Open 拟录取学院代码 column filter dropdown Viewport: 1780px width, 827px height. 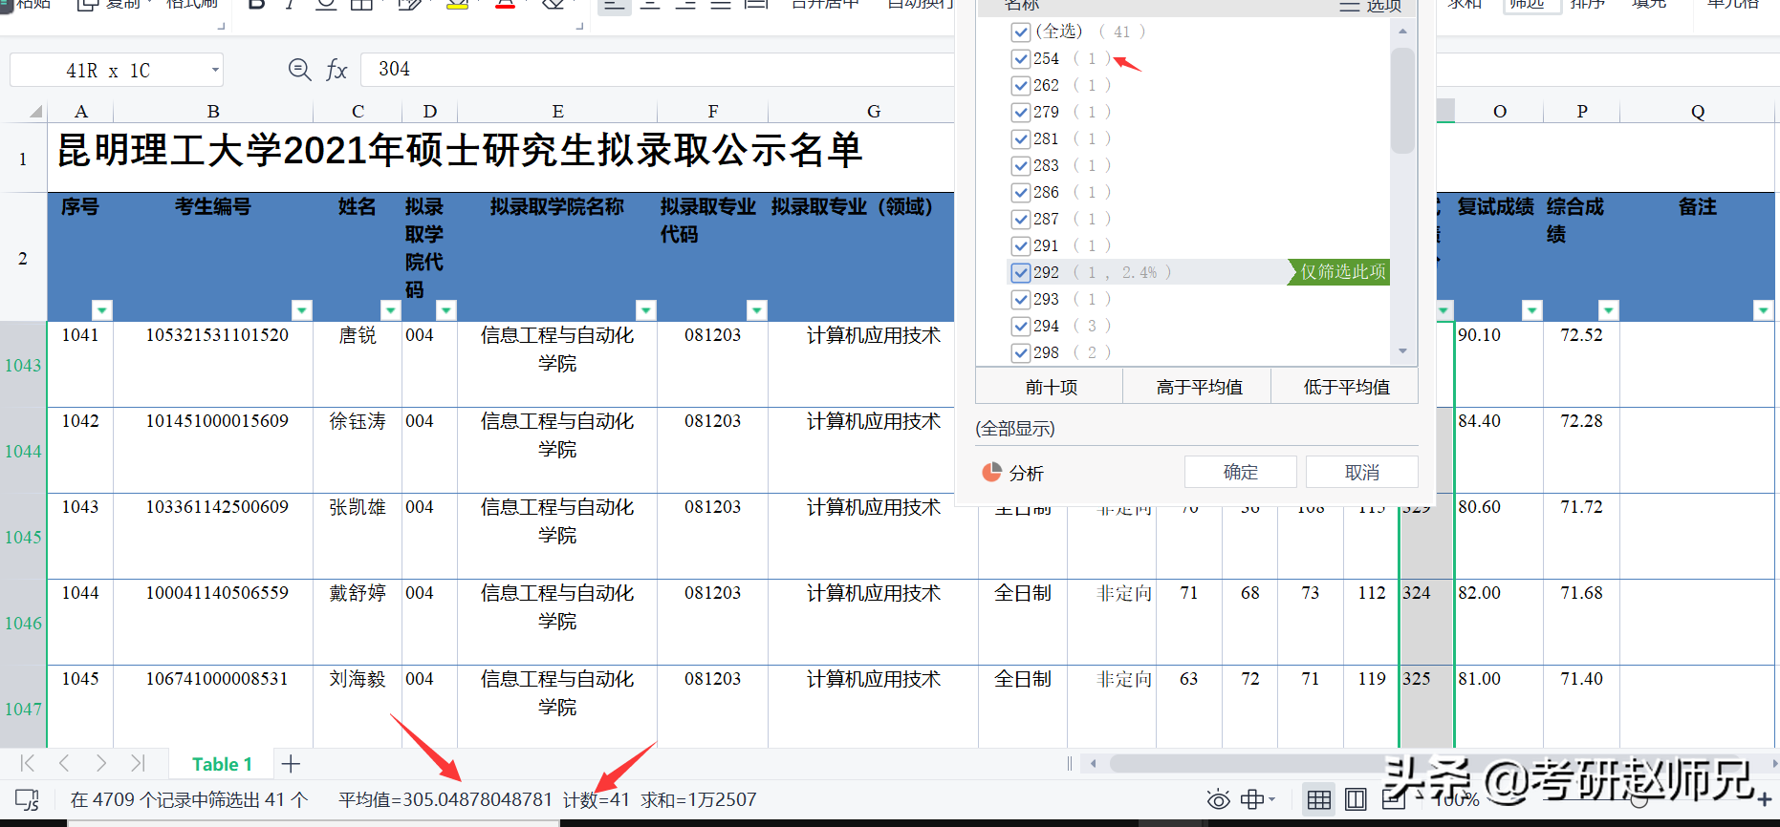[446, 310]
